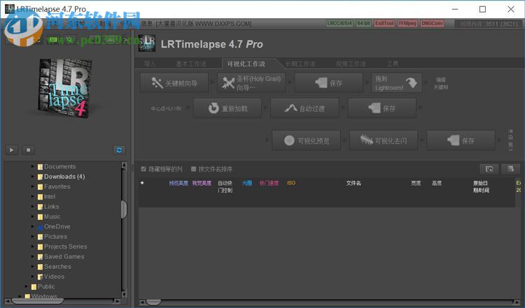
Task: Click the 可视化预览 visual preview button
Action: point(306,140)
